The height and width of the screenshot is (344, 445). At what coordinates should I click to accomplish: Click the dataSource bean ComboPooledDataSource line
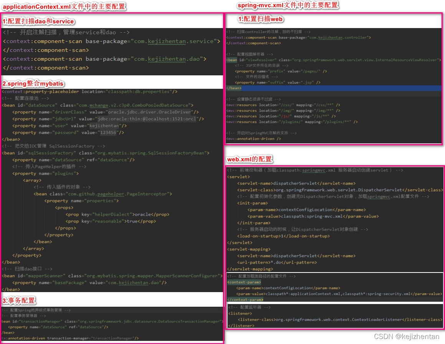98,105
